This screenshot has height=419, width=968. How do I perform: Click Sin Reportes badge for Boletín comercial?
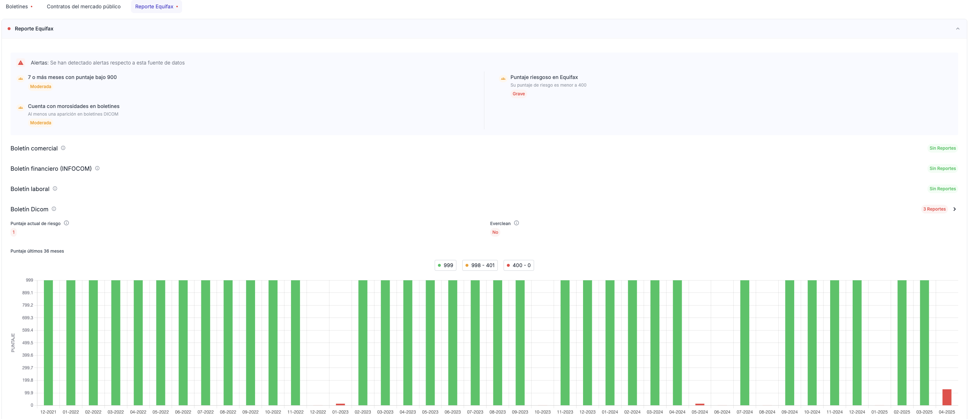[942, 148]
